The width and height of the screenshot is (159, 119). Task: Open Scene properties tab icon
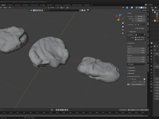pyautogui.click(x=151, y=59)
